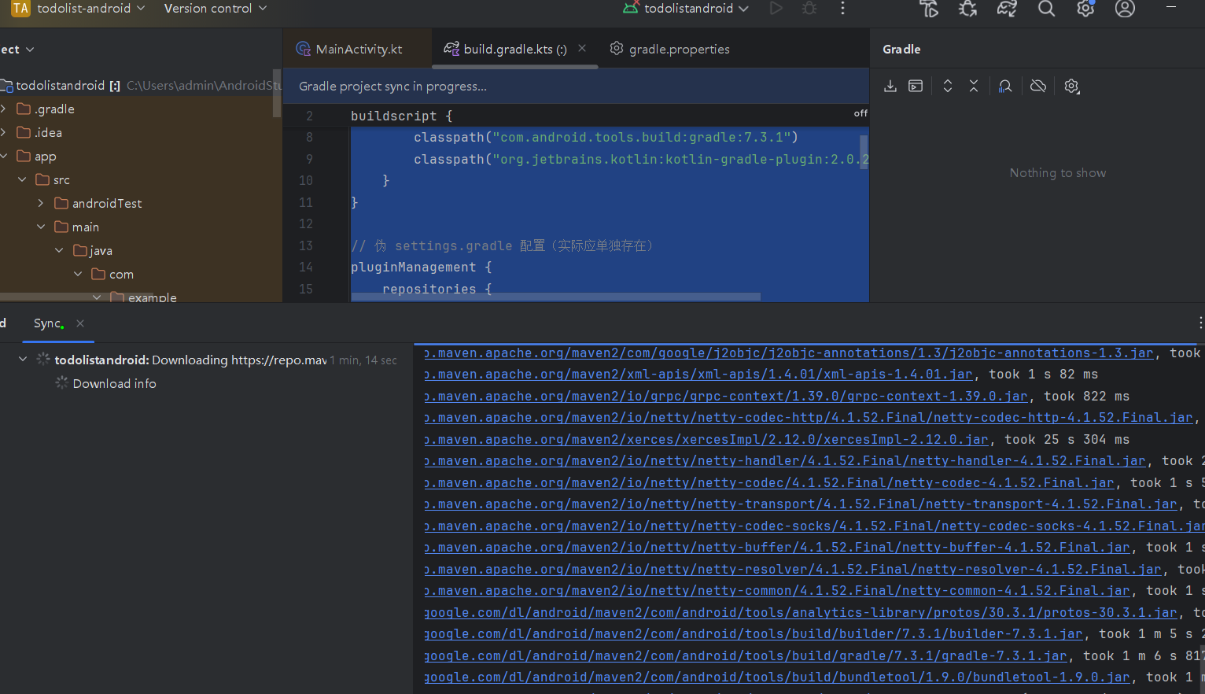
Task: Profile the app with the profiler icon
Action: click(x=1006, y=9)
